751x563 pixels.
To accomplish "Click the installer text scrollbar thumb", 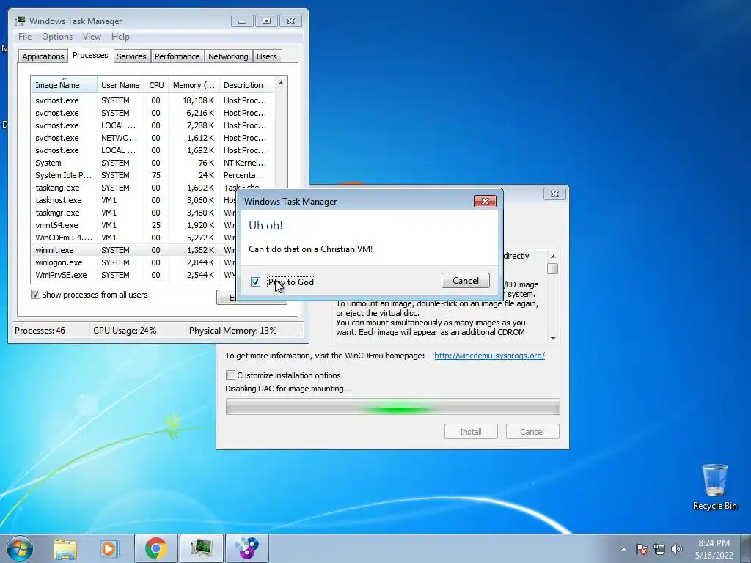I will click(x=553, y=268).
